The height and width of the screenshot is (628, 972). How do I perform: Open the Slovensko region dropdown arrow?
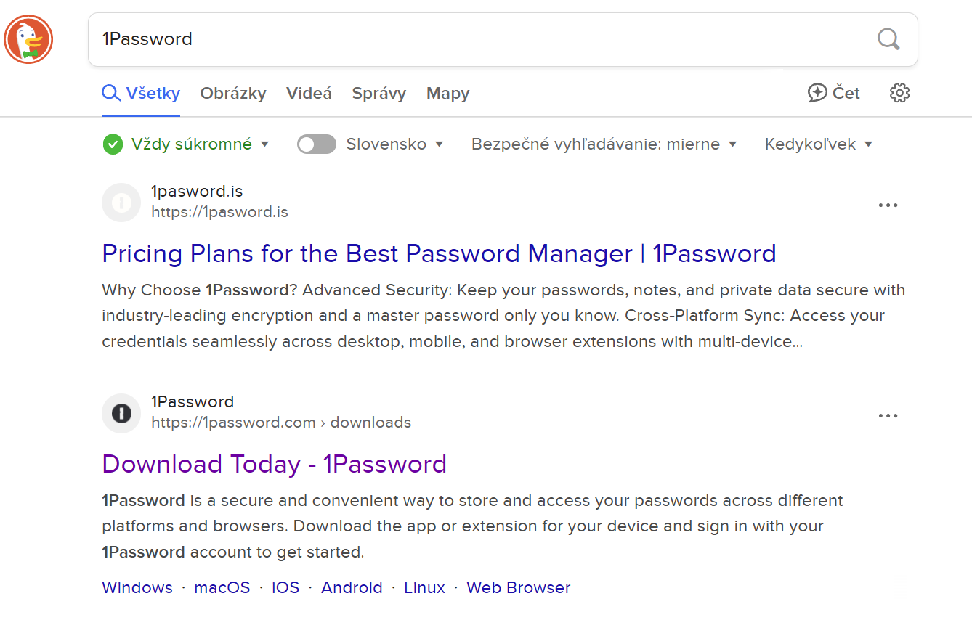439,144
